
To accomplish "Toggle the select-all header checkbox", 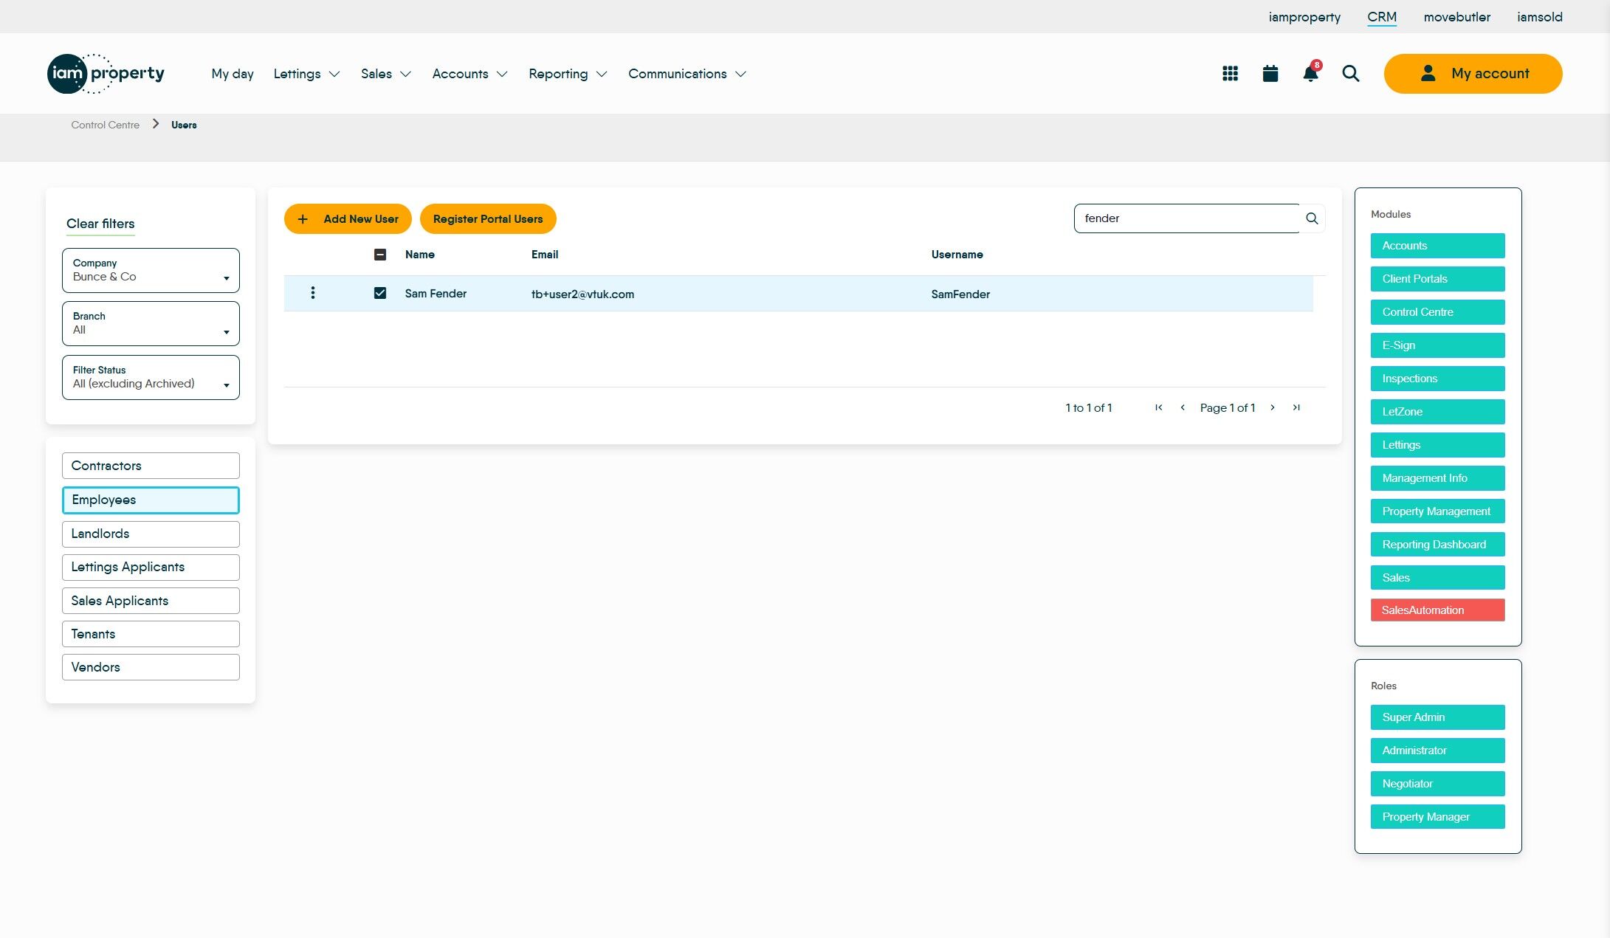I will [x=380, y=255].
